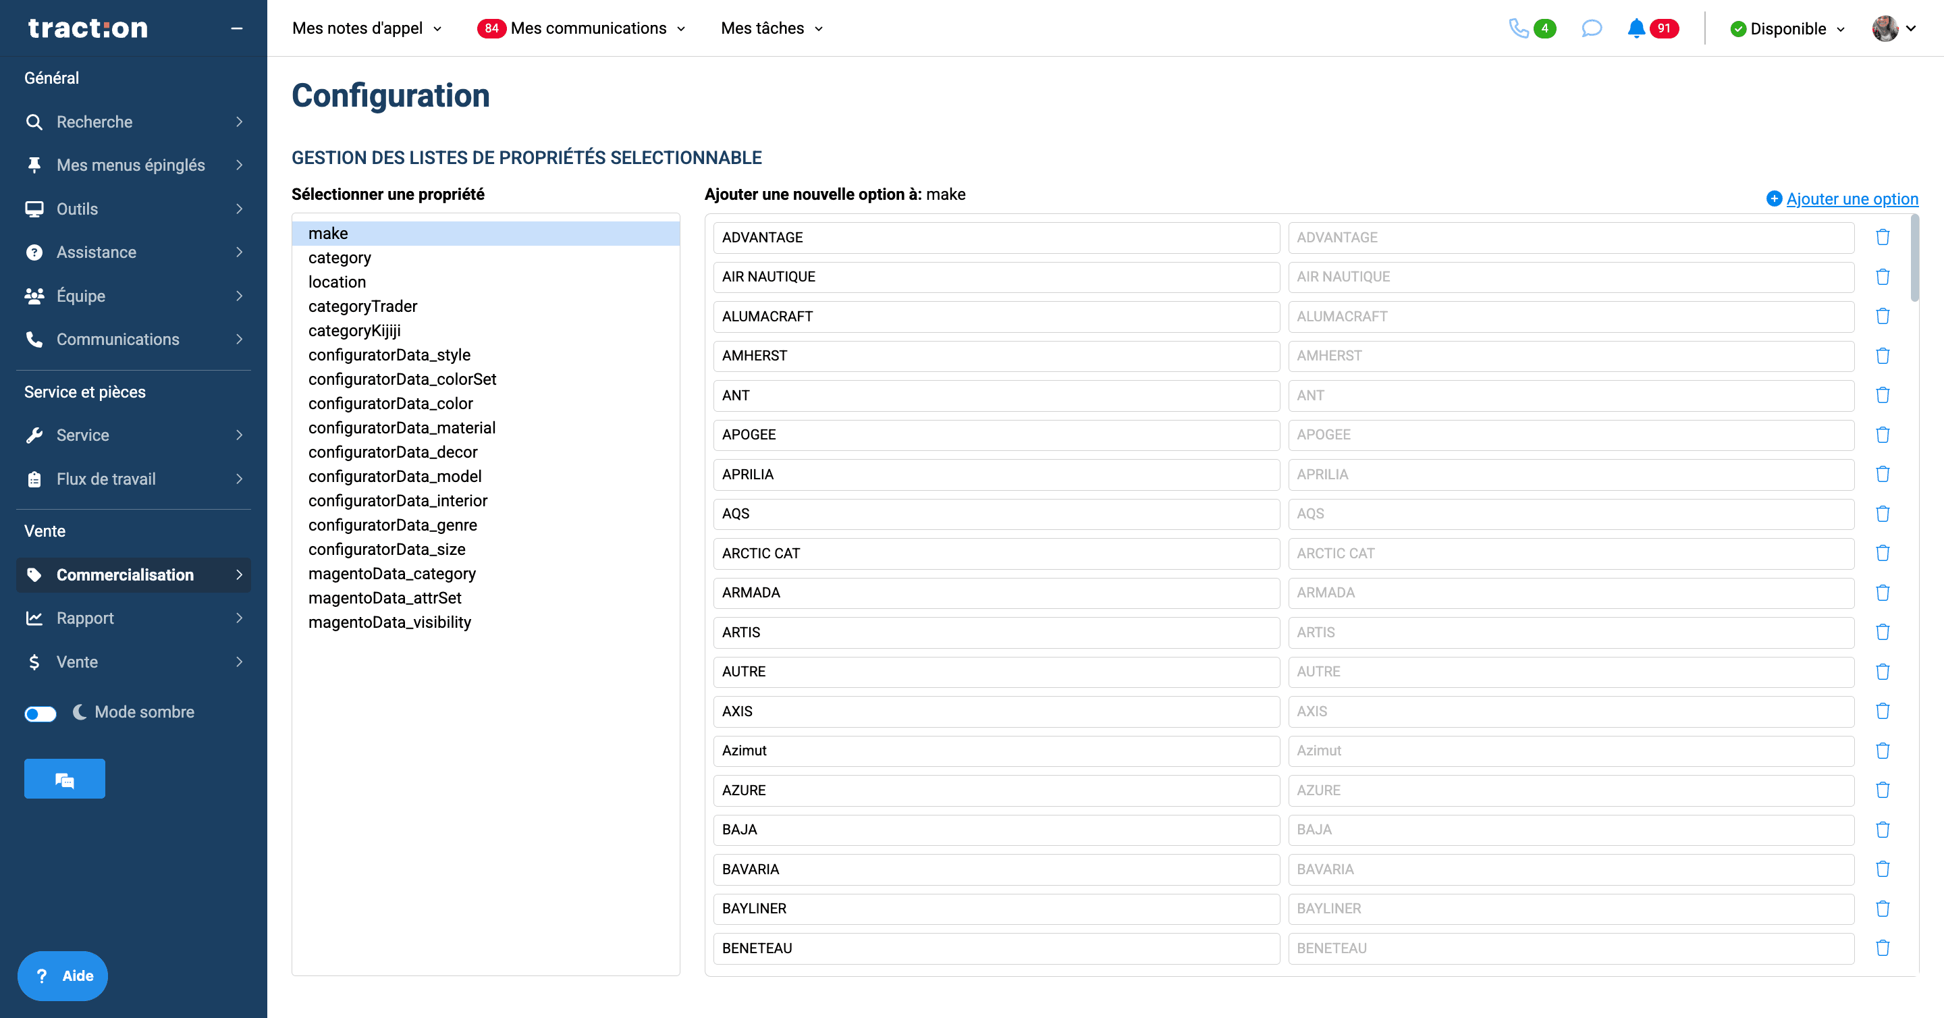Viewport: 1944px width, 1018px height.
Task: Click the traction logo
Action: 88,28
